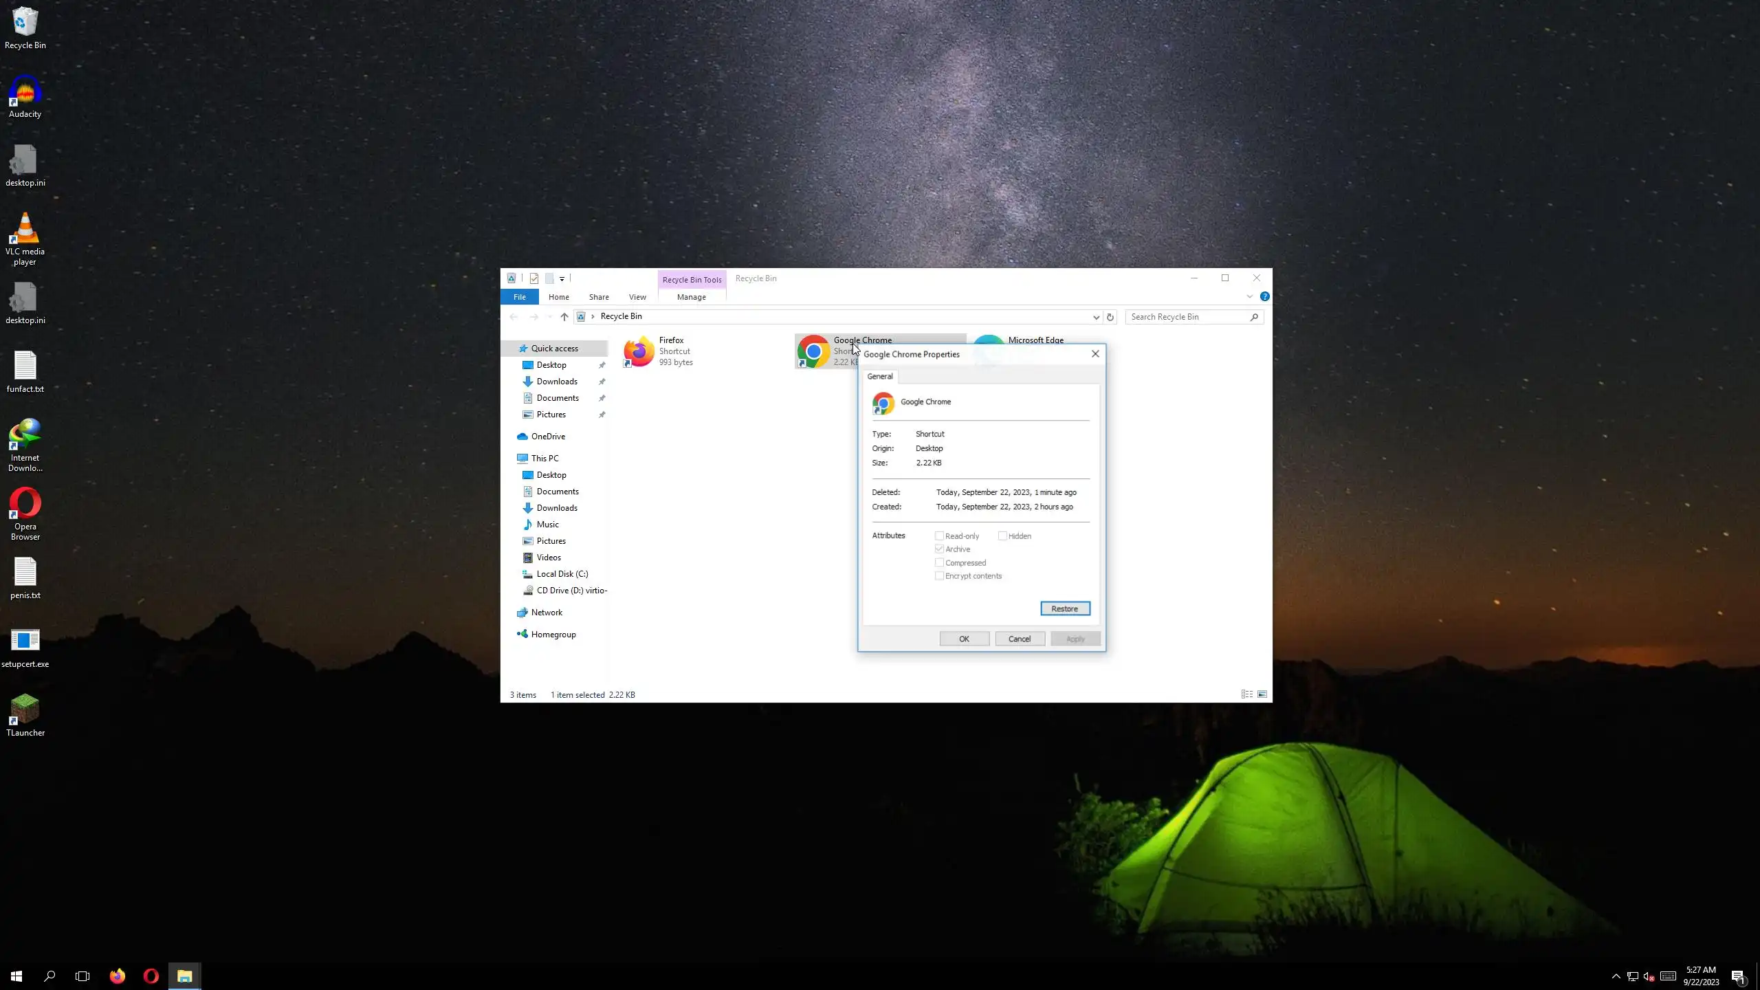Open Opera from the taskbar
The height and width of the screenshot is (990, 1760).
click(x=151, y=976)
